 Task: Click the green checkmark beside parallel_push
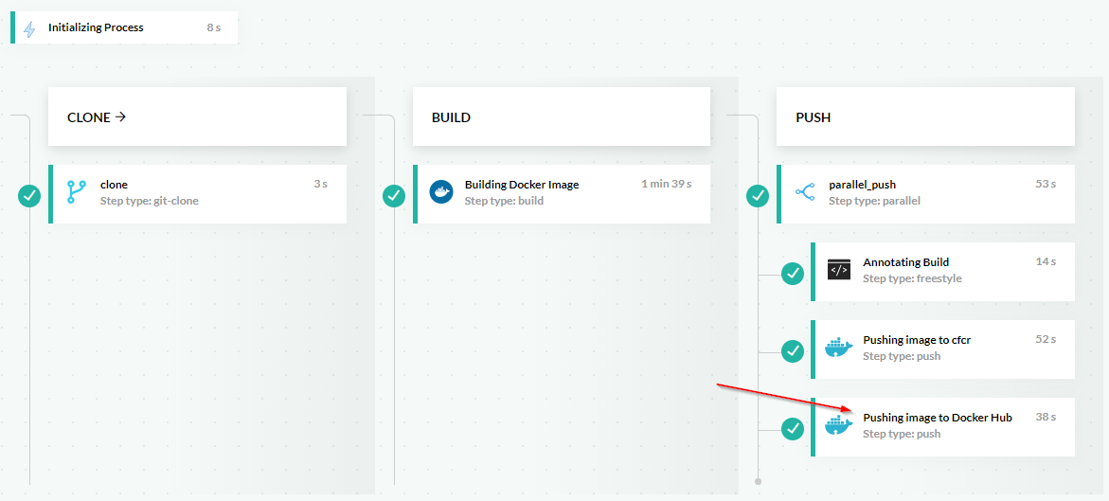tap(758, 196)
